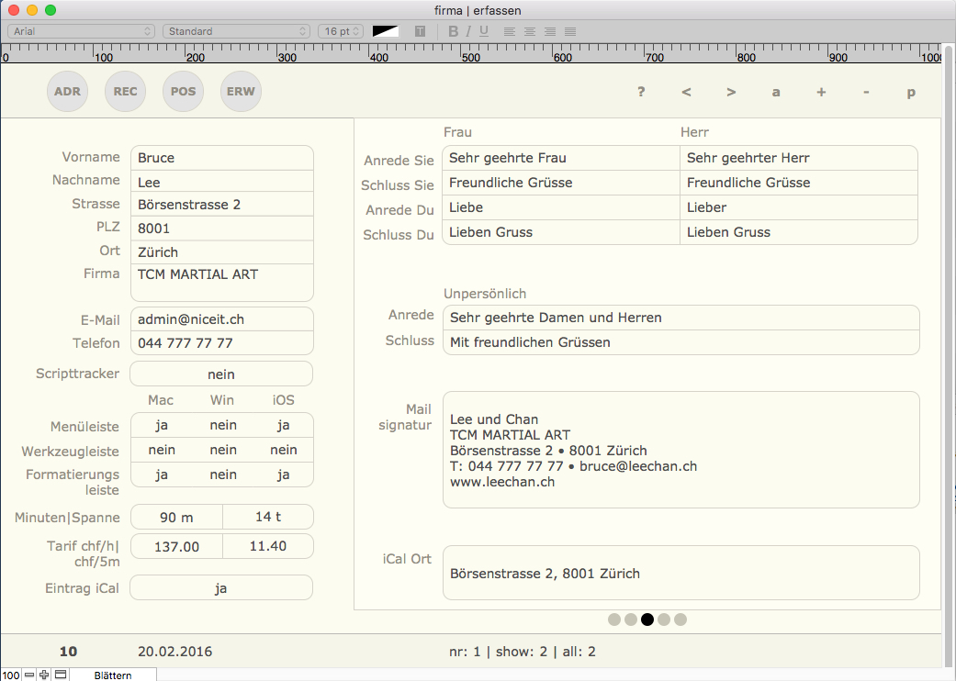The height and width of the screenshot is (681, 956).
Task: Toggle the Scripttracker nein field
Action: (x=221, y=374)
